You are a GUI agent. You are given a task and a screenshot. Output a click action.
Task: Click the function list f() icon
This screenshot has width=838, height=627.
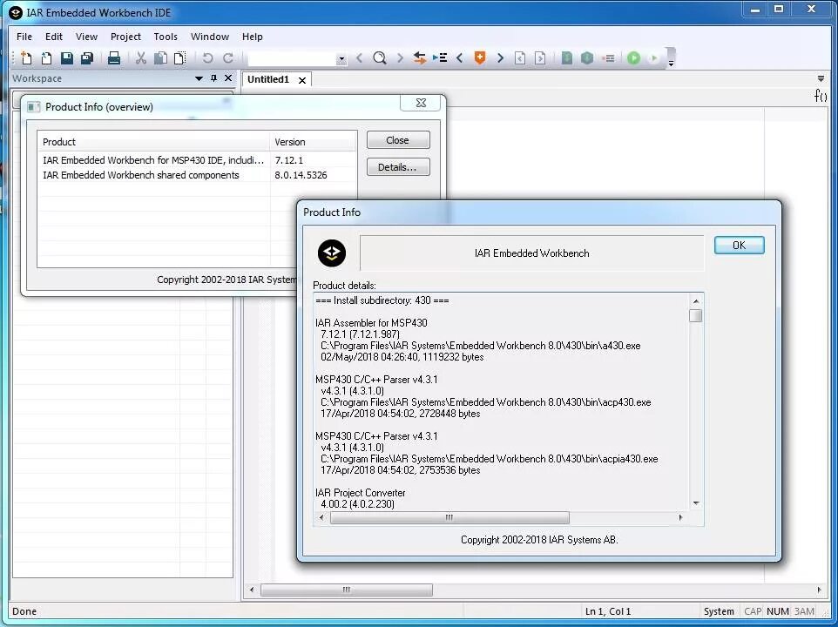[x=821, y=96]
